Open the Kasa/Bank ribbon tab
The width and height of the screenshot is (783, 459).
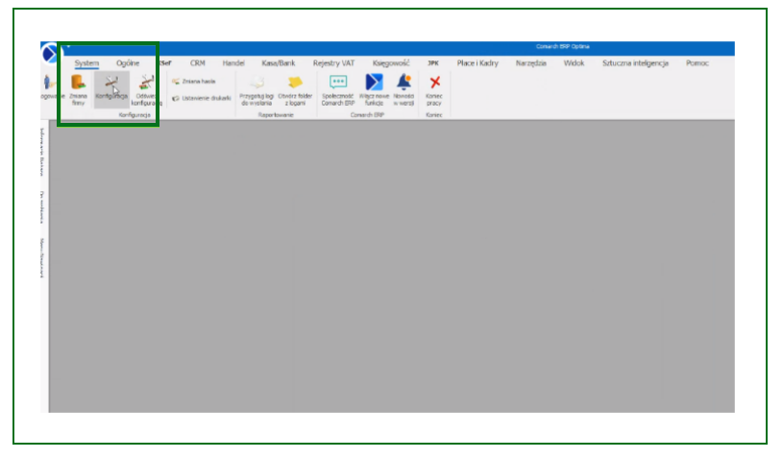pos(279,63)
